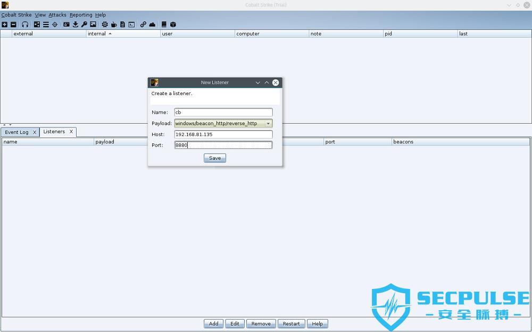Switch to session table view icon
Image resolution: width=532 pixels, height=332 pixels.
(x=46, y=24)
